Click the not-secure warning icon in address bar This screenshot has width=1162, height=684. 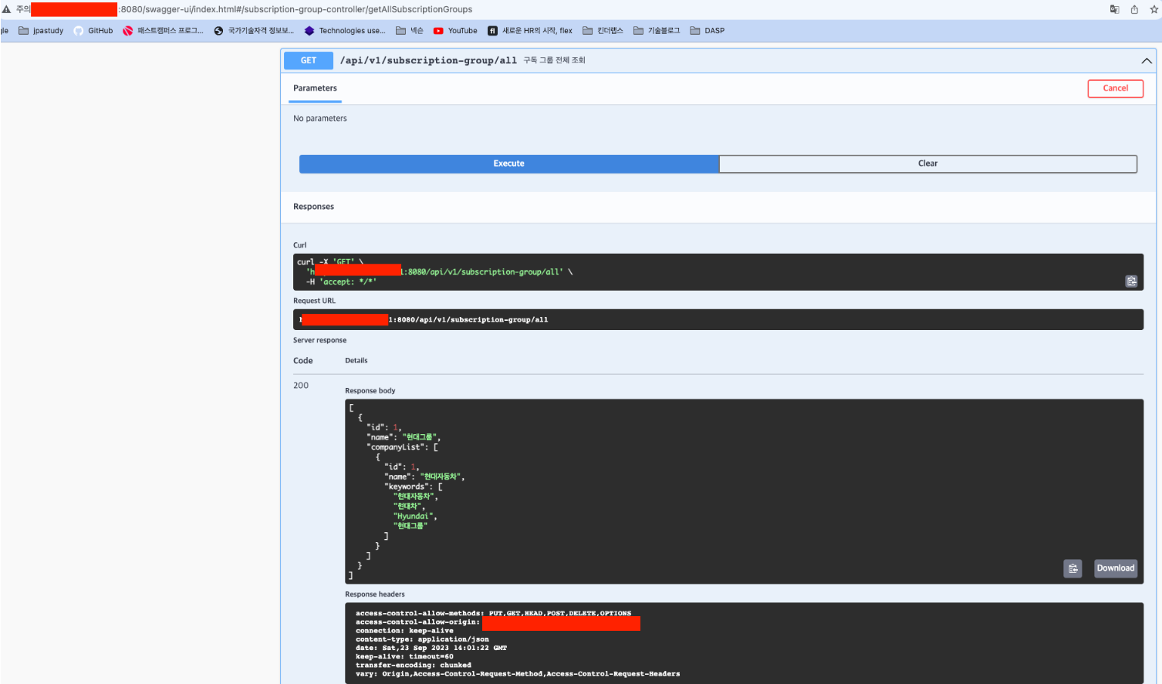click(x=6, y=9)
